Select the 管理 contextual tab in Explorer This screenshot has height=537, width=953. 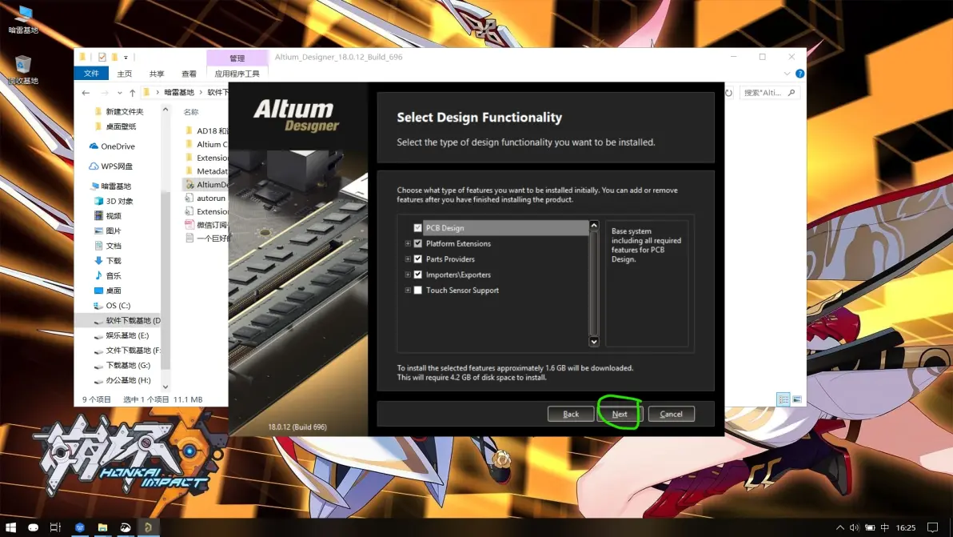[237, 58]
